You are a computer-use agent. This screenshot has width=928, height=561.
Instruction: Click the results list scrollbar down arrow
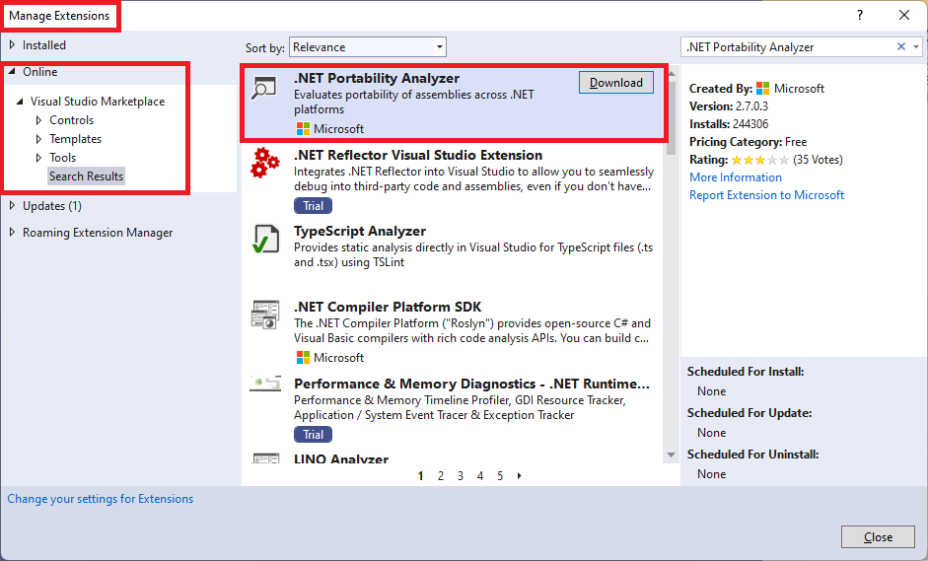tap(672, 456)
